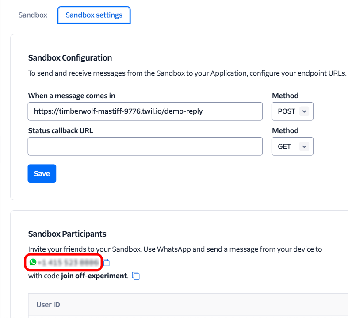Image resolution: width=348 pixels, height=318 pixels.
Task: Click the endpoint URLs description text
Action: (187, 73)
